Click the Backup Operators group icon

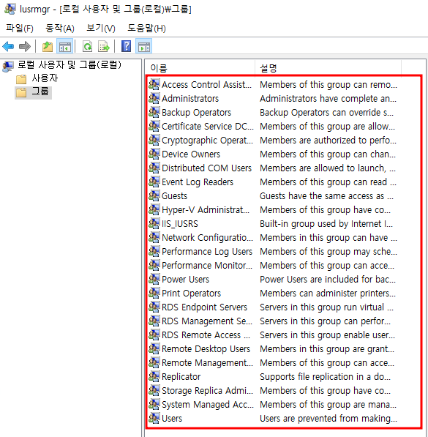pyautogui.click(x=154, y=112)
